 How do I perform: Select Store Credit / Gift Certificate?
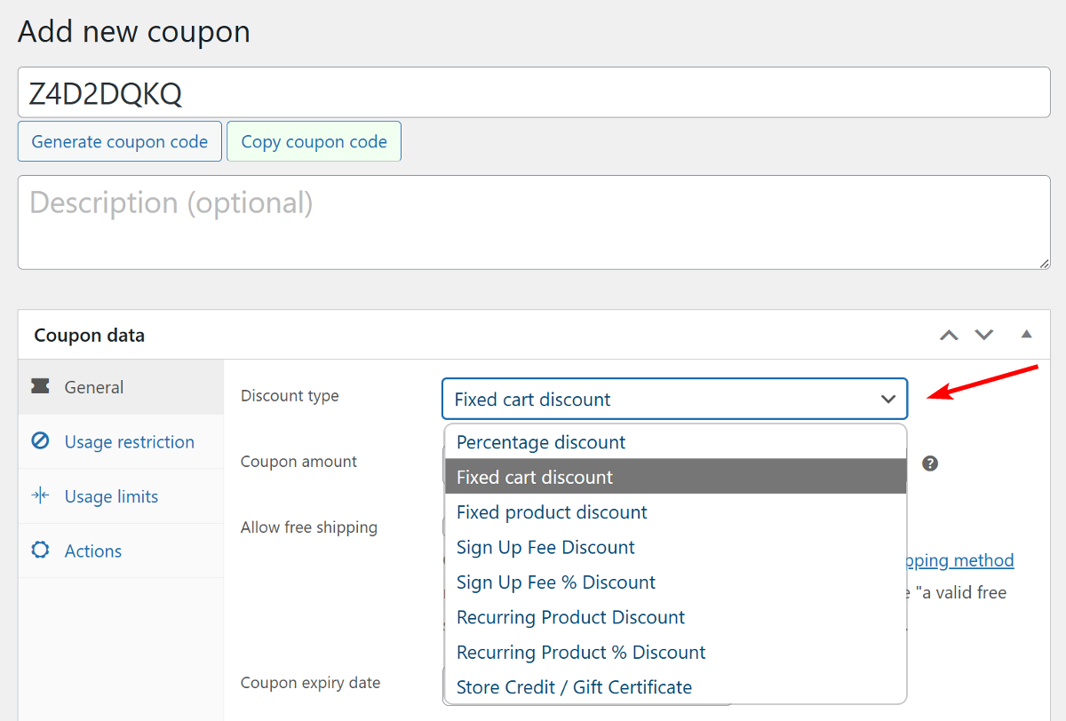click(574, 687)
